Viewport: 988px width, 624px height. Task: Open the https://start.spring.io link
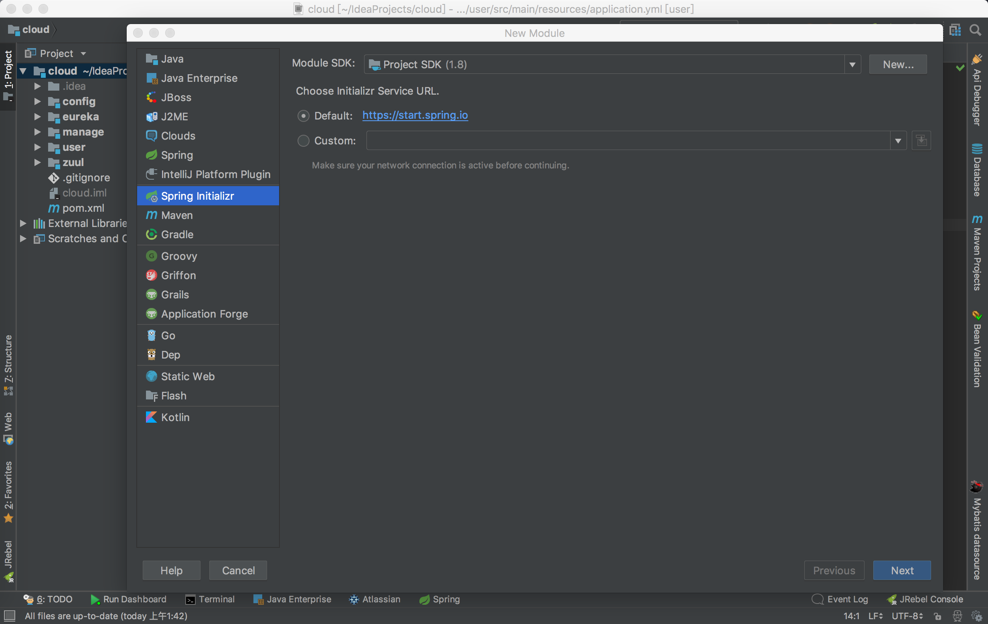click(415, 115)
